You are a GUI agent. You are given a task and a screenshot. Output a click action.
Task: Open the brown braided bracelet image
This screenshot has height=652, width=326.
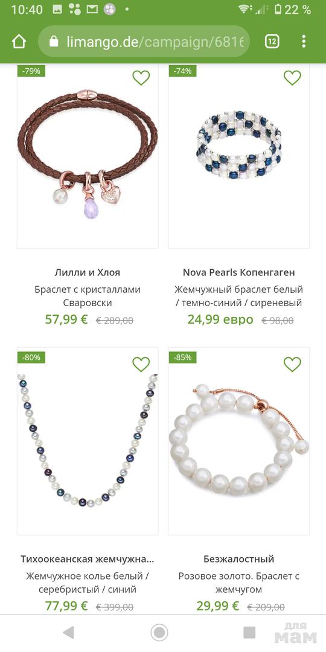point(88,156)
